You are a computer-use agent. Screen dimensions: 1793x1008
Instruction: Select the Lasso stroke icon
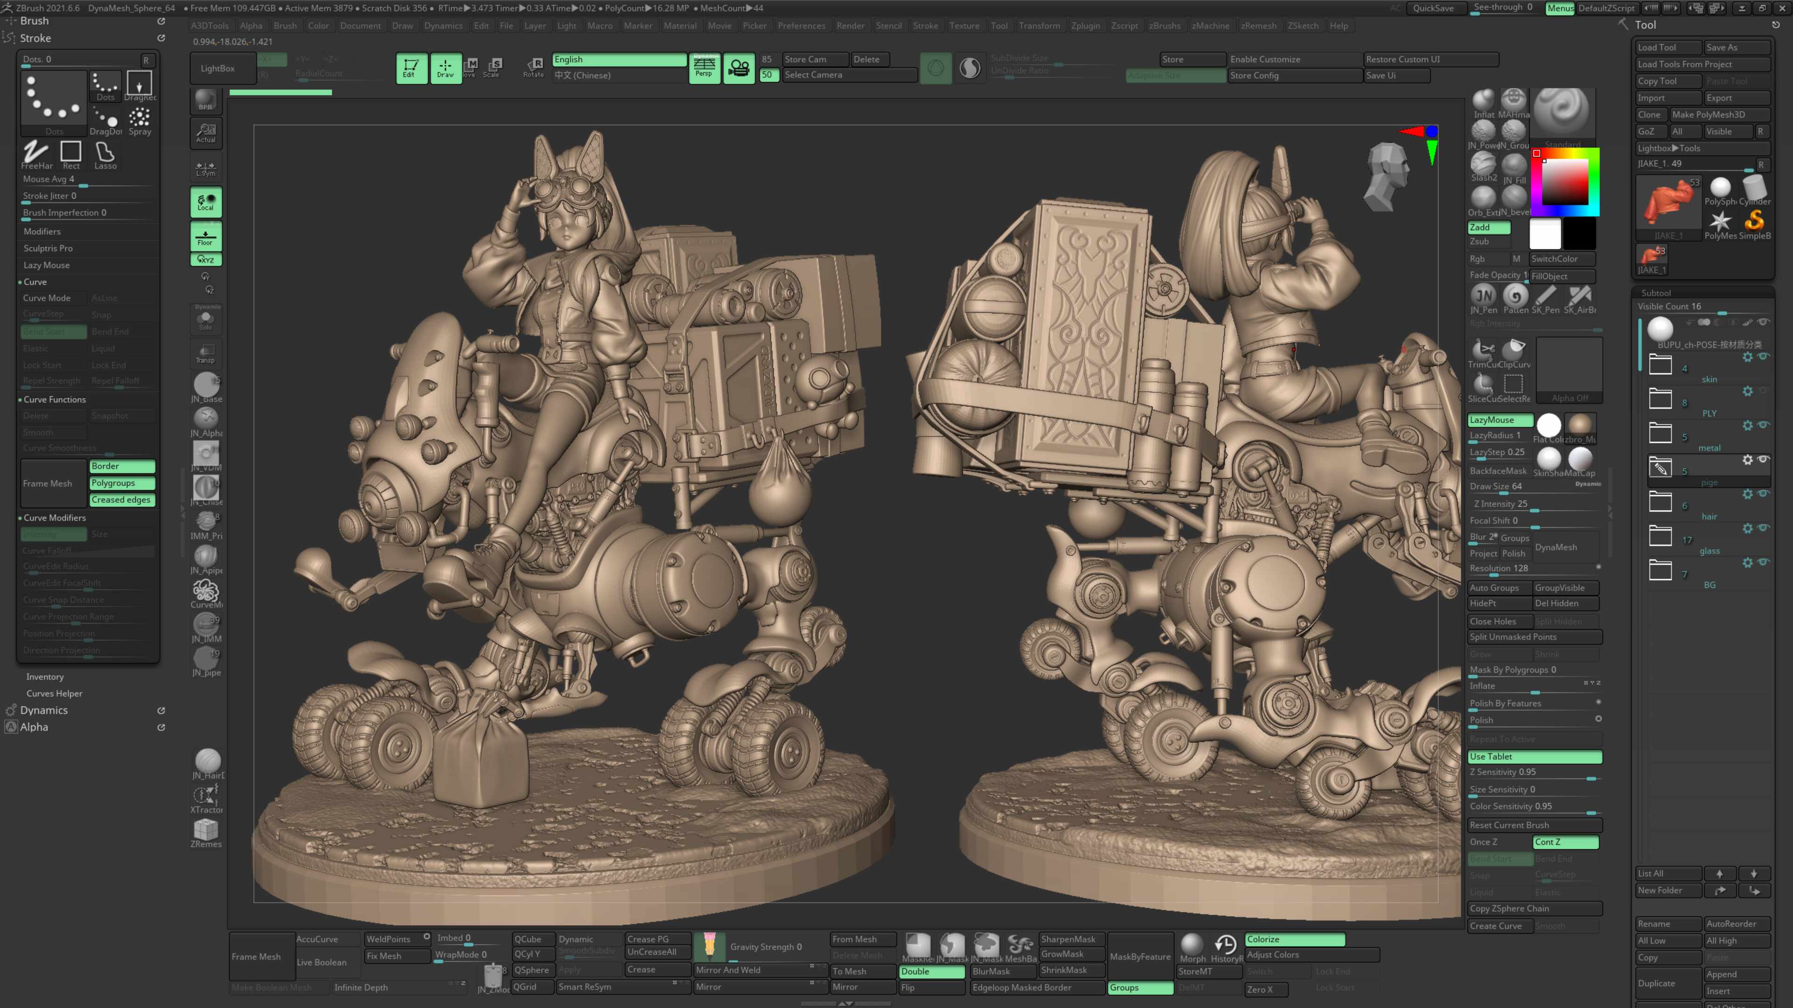105,154
